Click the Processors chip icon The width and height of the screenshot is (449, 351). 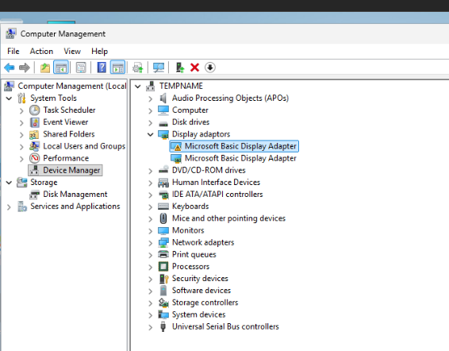click(x=163, y=267)
